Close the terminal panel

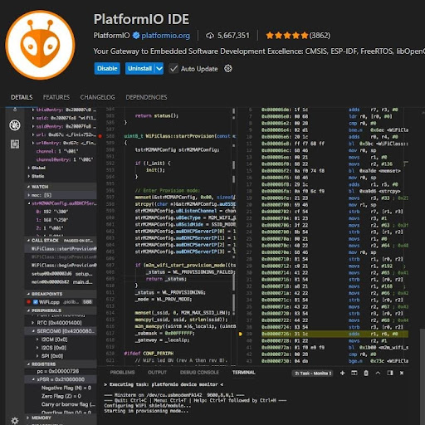click(x=402, y=373)
